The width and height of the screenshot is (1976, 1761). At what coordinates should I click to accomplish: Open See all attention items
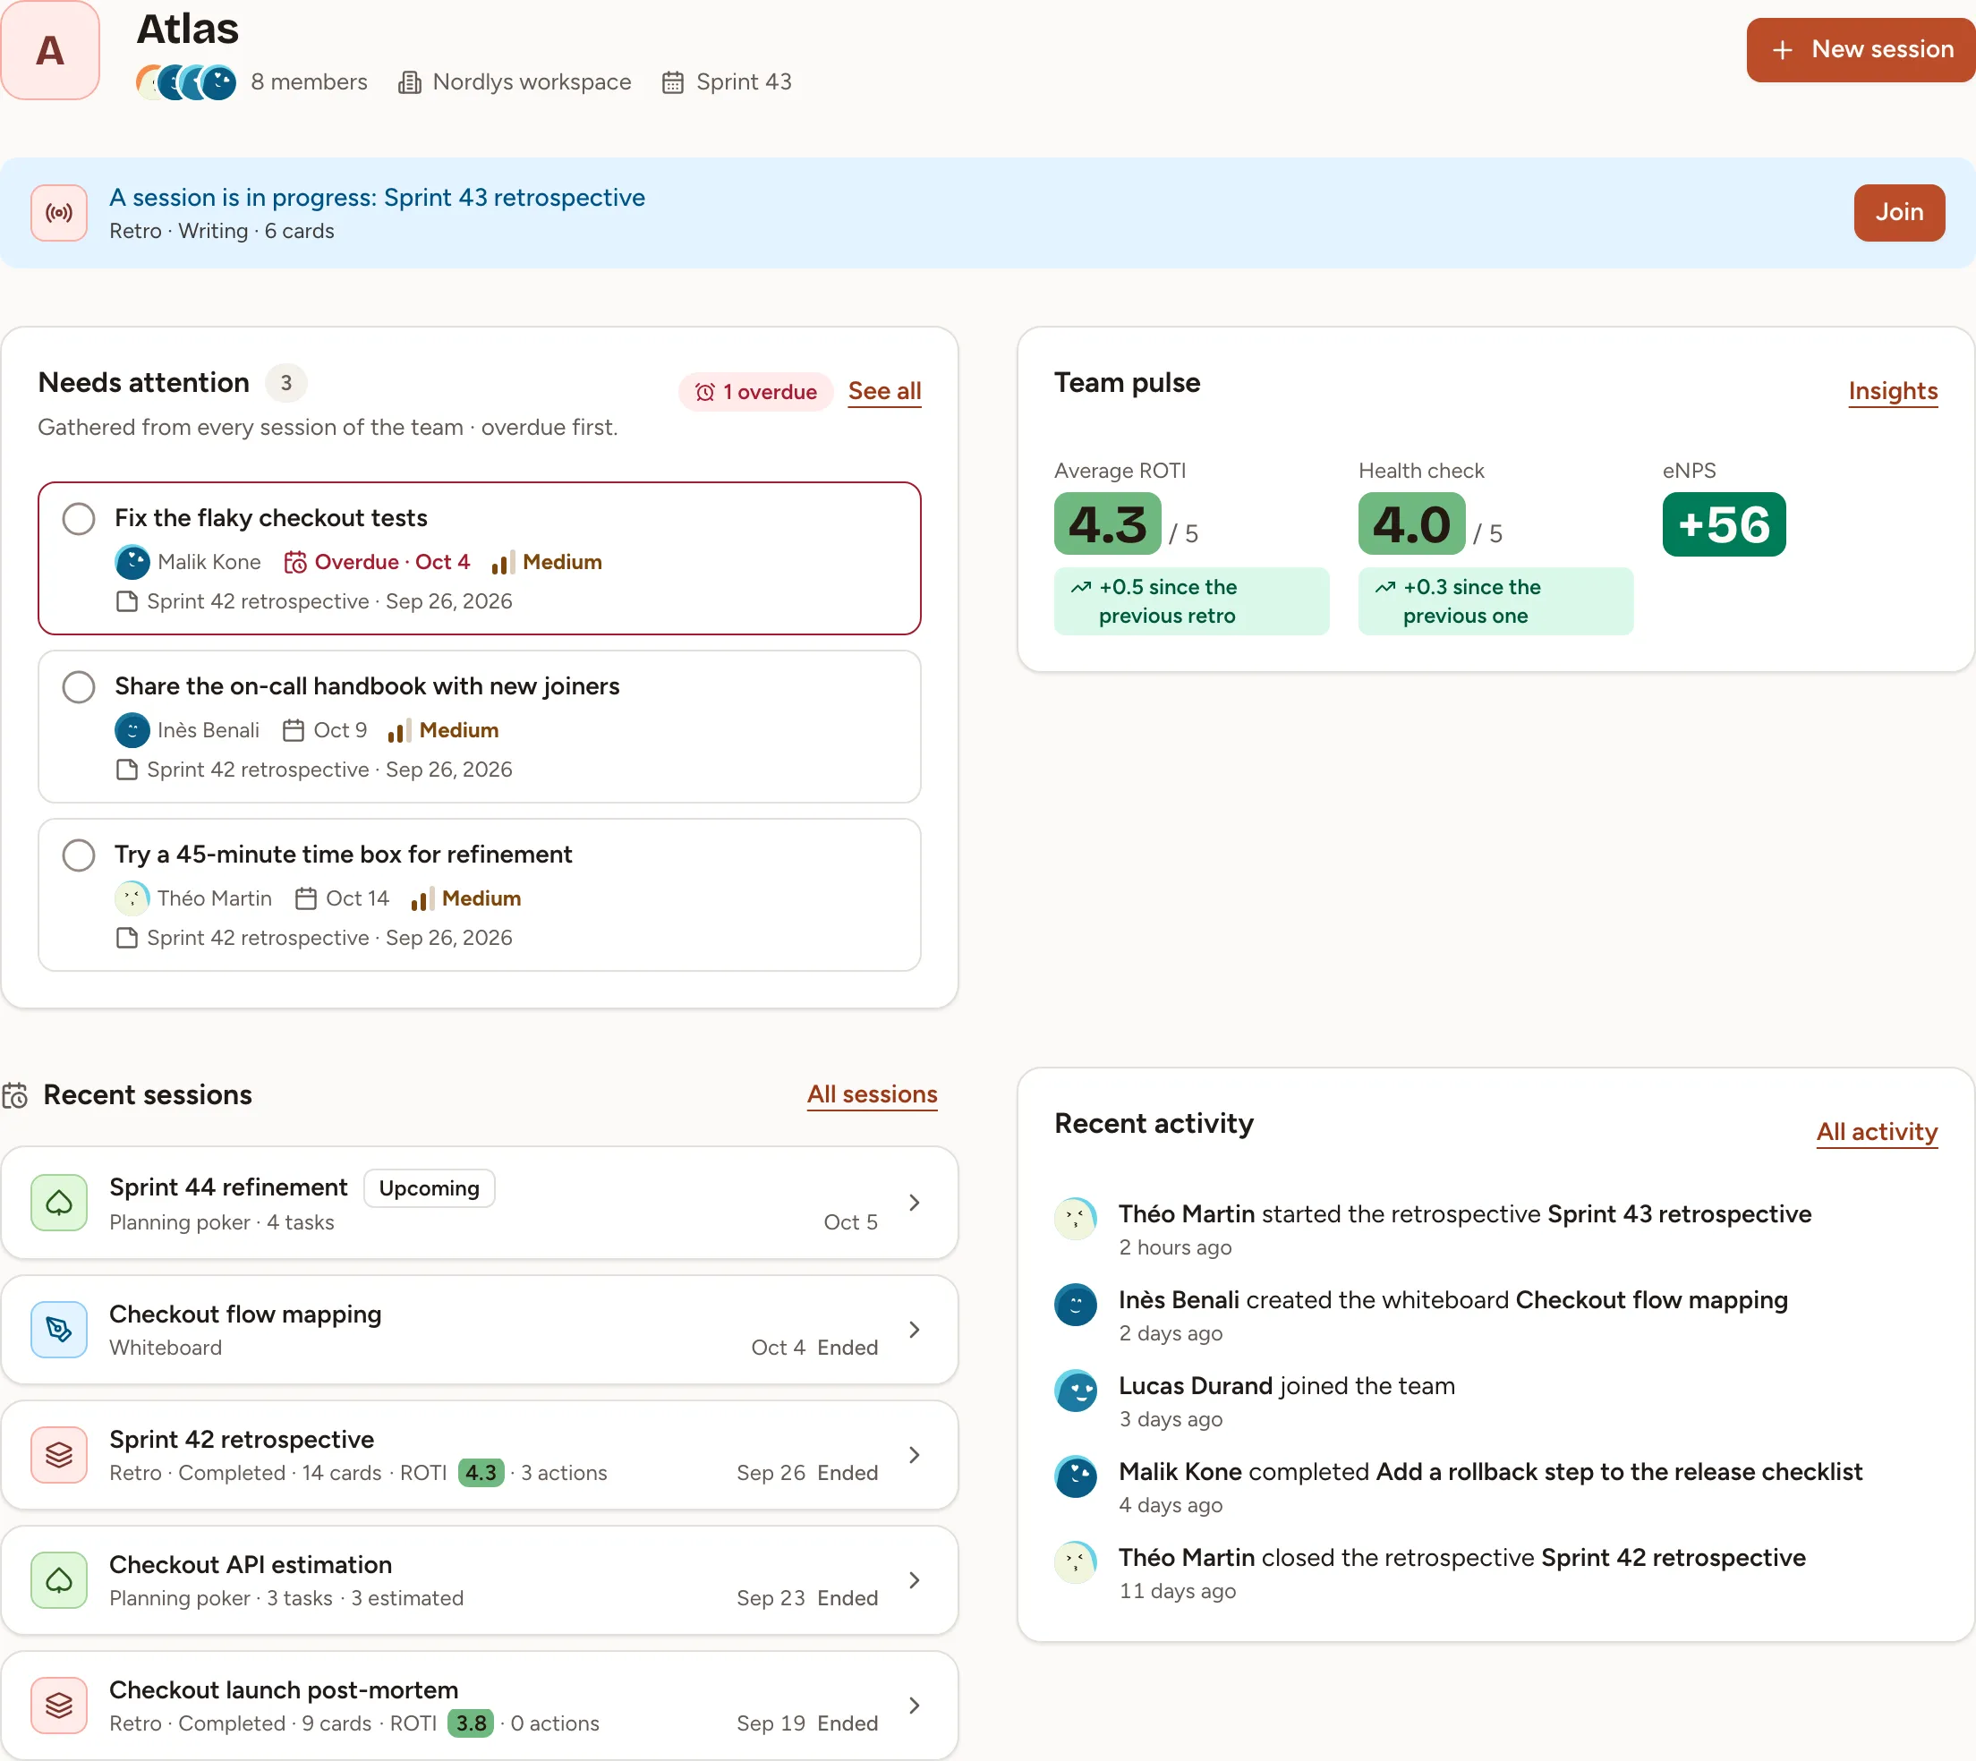884,392
